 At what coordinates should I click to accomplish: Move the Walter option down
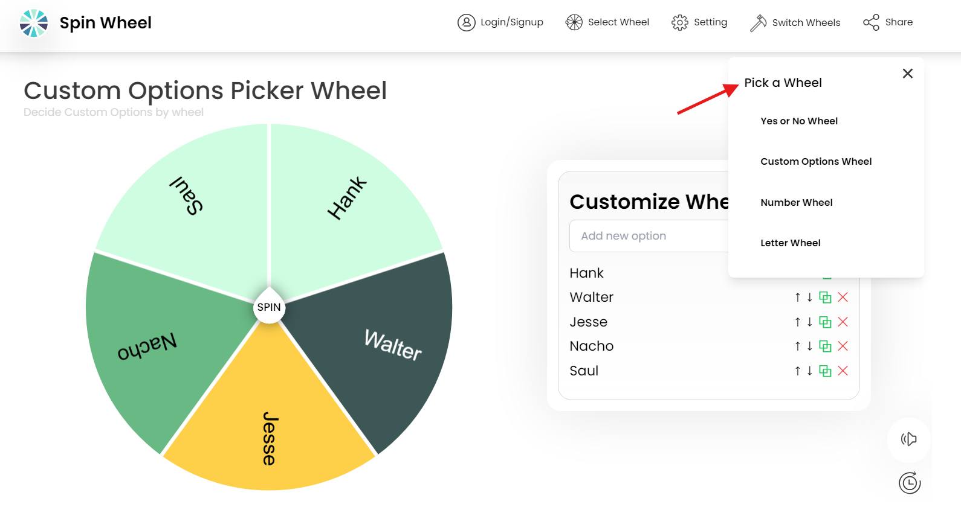click(x=809, y=297)
